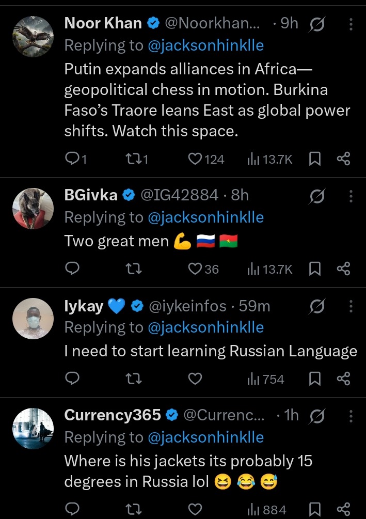Open the @jacksonhinklle link in Currency365's reply
The width and height of the screenshot is (366, 519).
[205, 437]
